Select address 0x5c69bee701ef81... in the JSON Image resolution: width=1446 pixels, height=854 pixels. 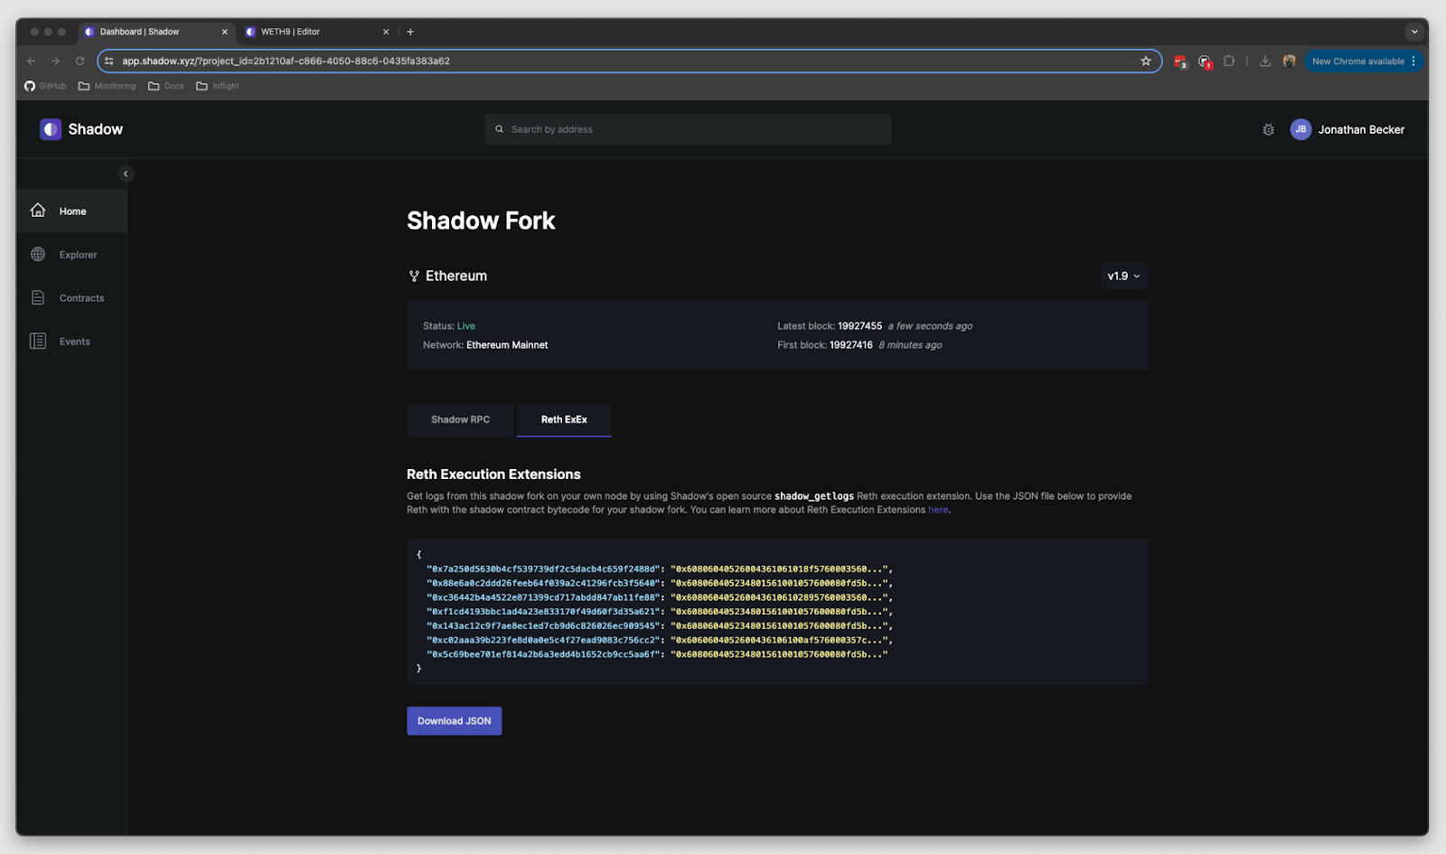(543, 654)
